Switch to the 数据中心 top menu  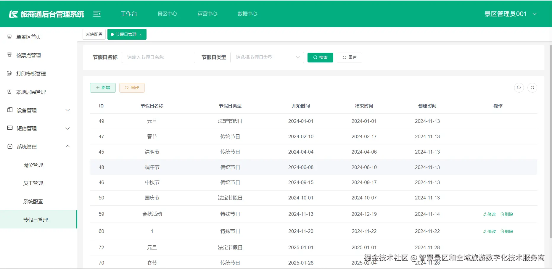[247, 13]
